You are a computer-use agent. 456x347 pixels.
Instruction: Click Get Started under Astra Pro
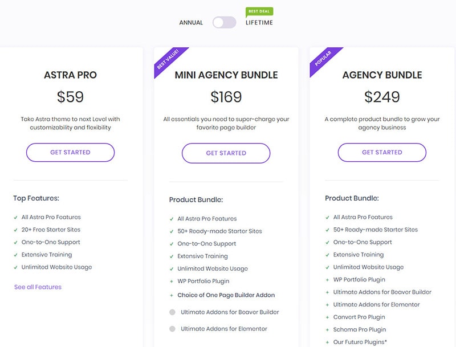(x=70, y=152)
